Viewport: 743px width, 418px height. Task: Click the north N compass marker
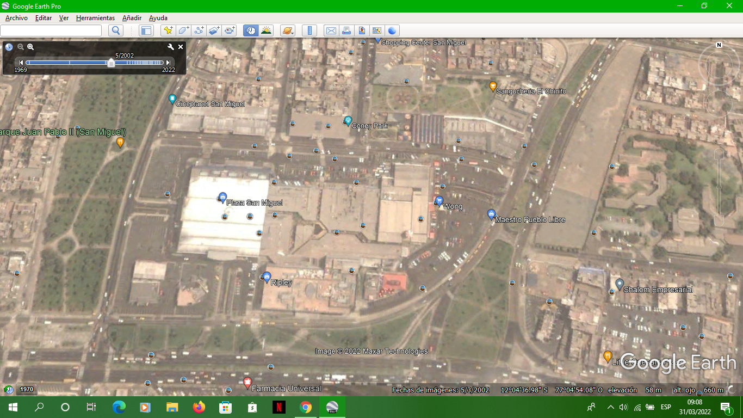(719, 45)
